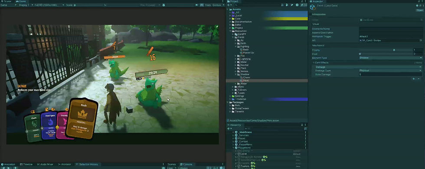Select the Air cards folder icon
The height and width of the screenshot is (169, 425).
pyautogui.click(x=239, y=40)
